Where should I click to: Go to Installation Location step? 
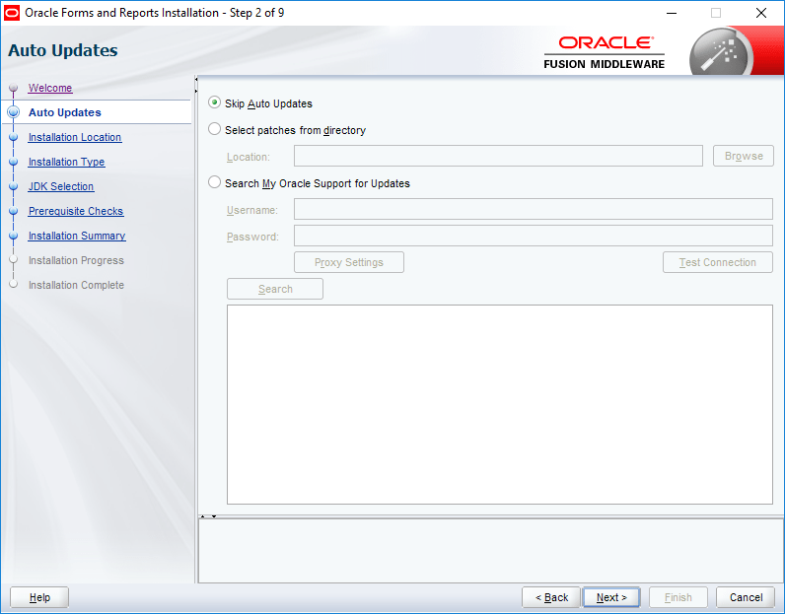tap(75, 137)
